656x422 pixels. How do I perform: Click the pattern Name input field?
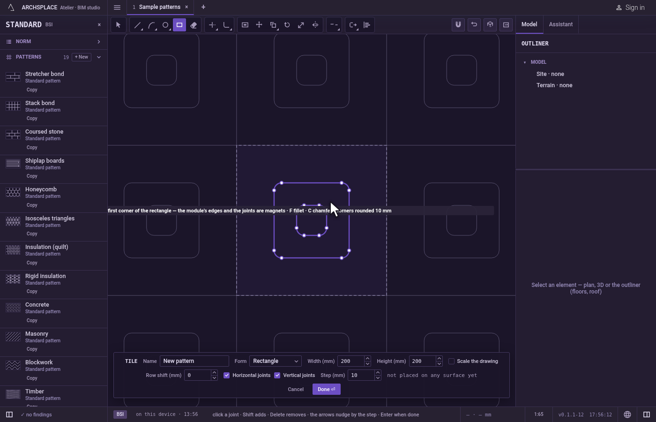(x=194, y=361)
